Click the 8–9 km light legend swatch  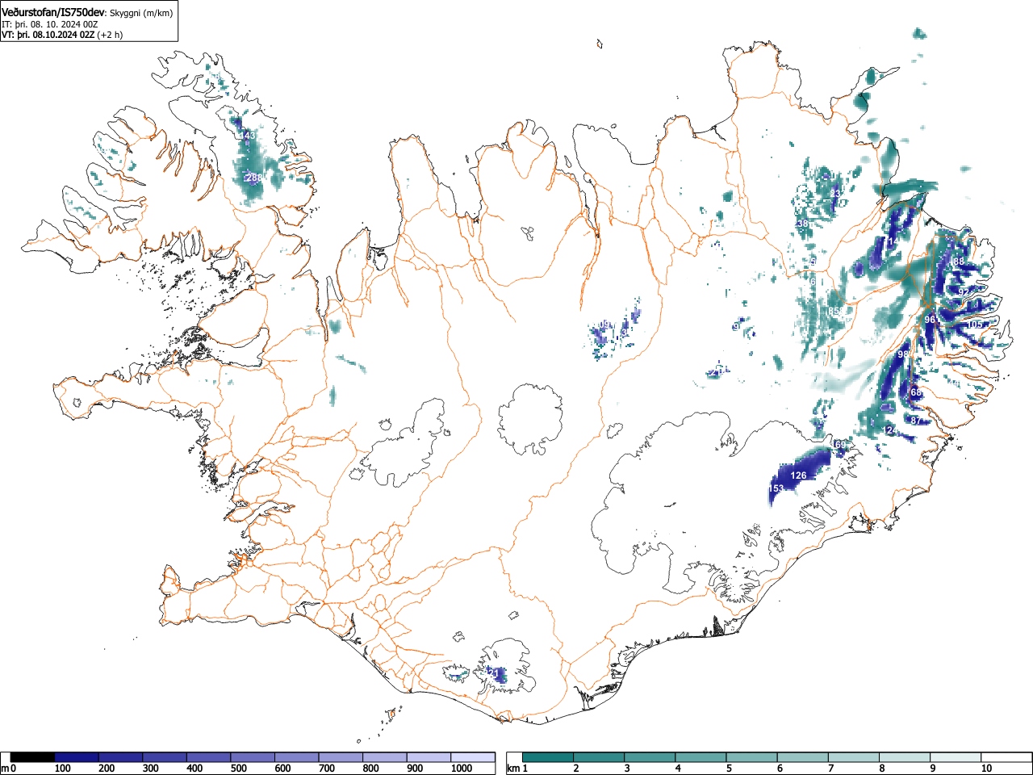click(905, 757)
